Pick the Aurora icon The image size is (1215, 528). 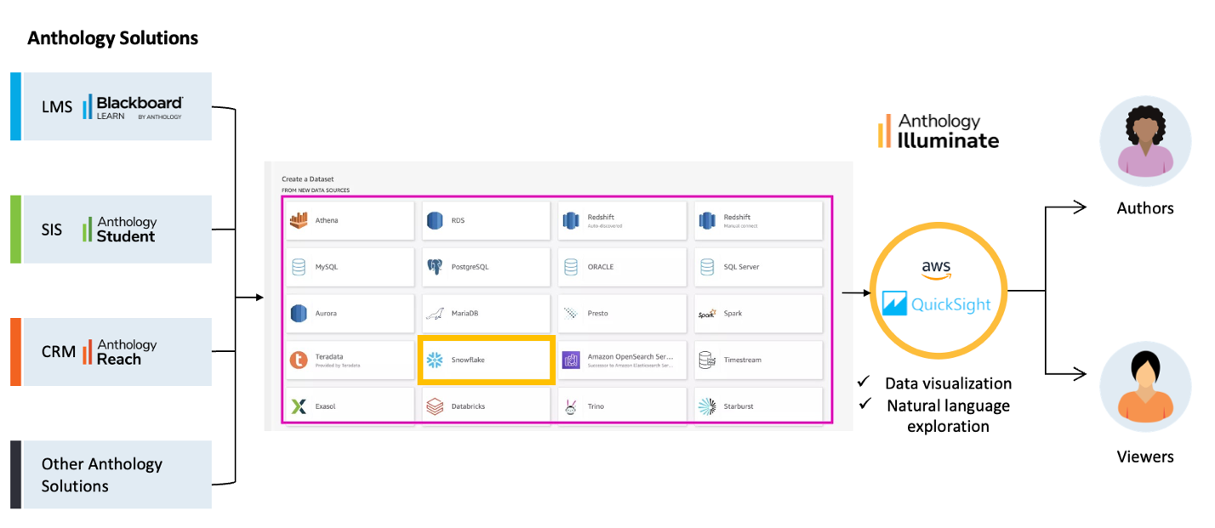tap(299, 313)
